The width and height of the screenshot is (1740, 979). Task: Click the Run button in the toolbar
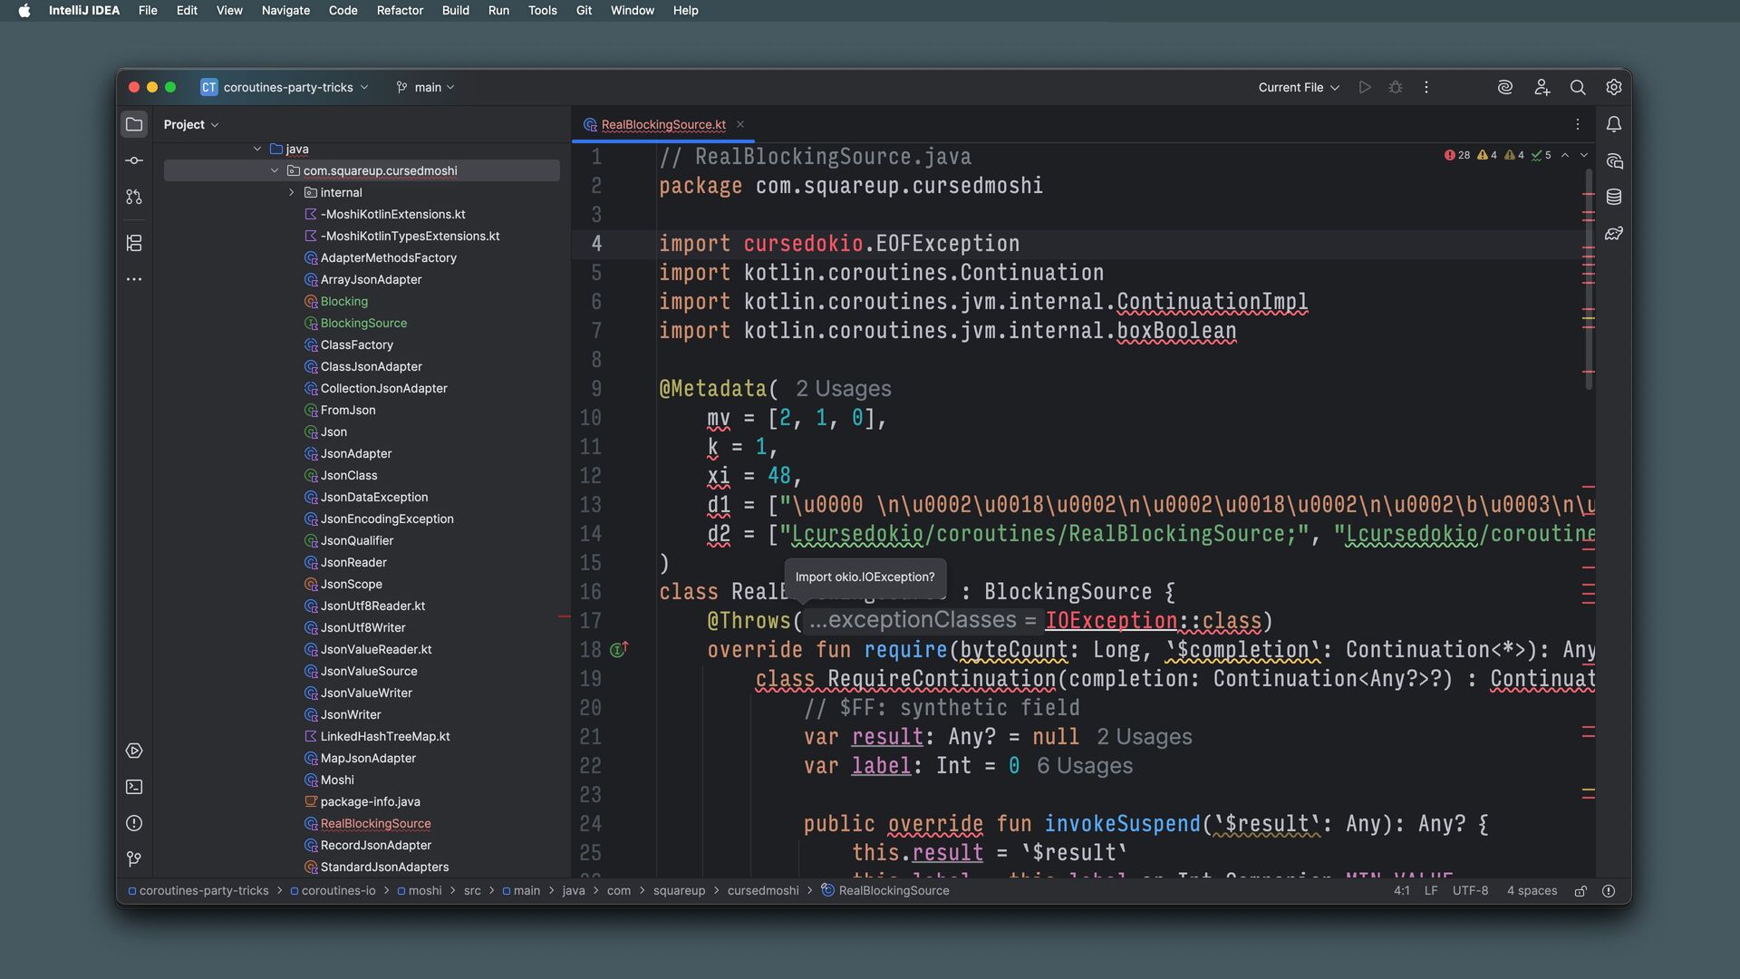1365,87
